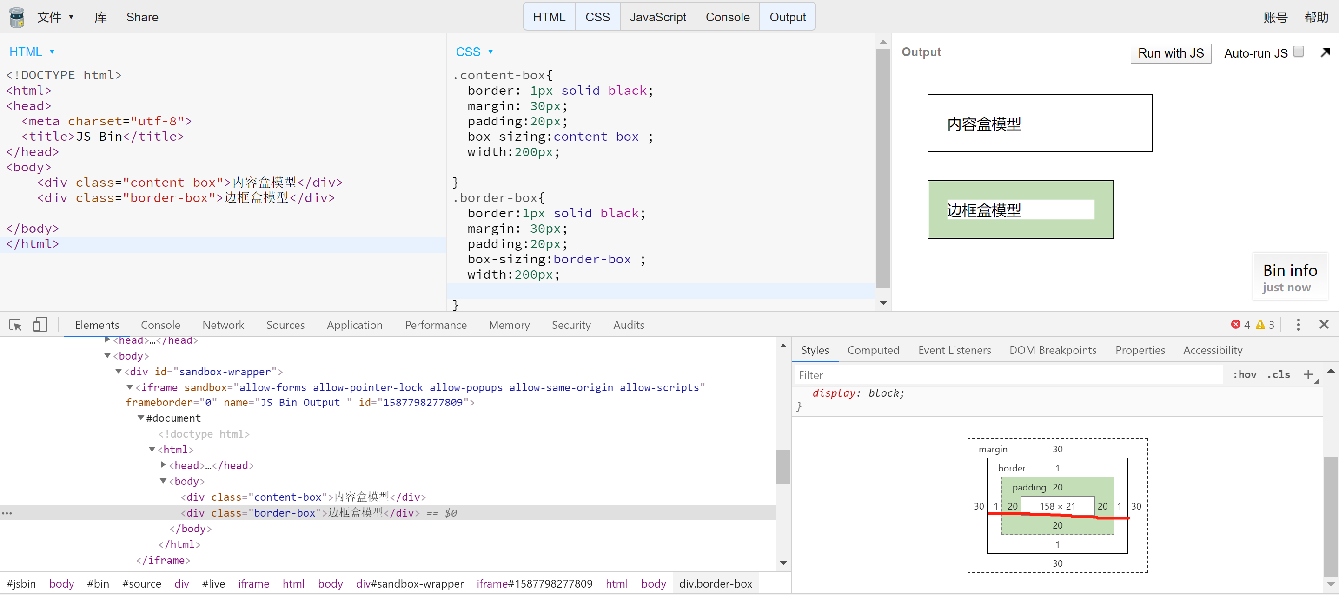Collapse the inner html node in iframe
Image resolution: width=1339 pixels, height=595 pixels.
pyautogui.click(x=152, y=449)
